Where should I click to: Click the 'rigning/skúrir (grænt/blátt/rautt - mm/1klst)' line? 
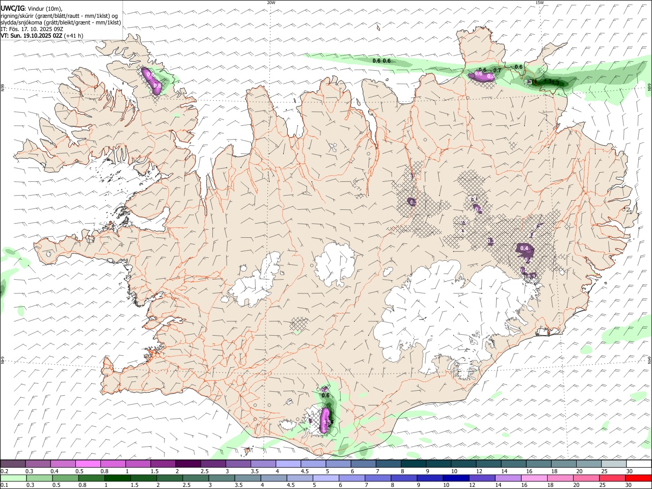59,16
